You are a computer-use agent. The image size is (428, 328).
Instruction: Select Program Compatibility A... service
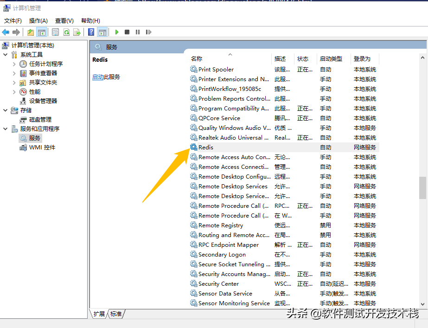click(284, 108)
